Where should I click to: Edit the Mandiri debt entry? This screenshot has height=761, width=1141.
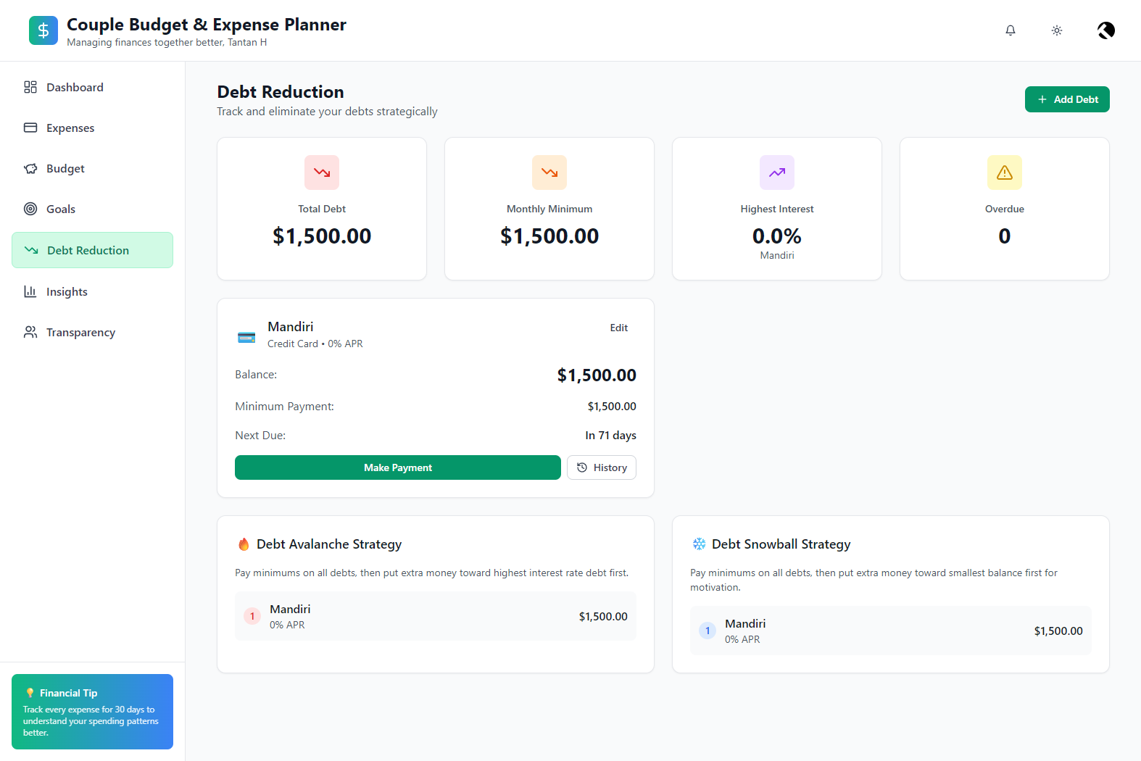618,328
